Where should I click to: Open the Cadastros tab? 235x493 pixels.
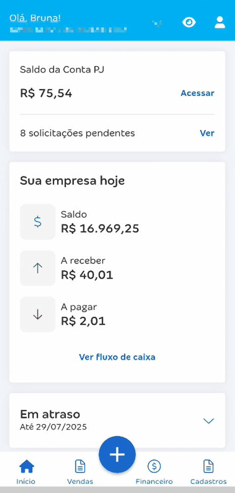(208, 472)
